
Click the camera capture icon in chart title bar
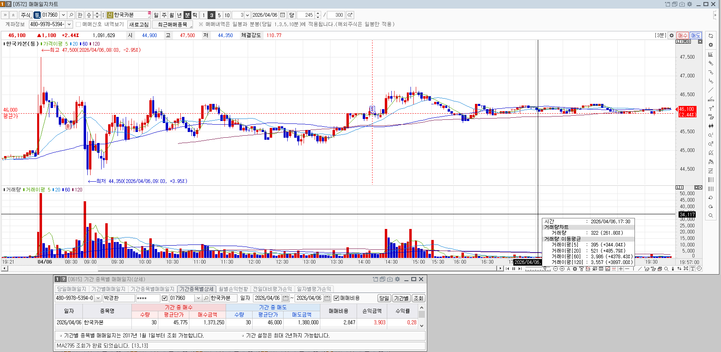pyautogui.click(x=682, y=4)
